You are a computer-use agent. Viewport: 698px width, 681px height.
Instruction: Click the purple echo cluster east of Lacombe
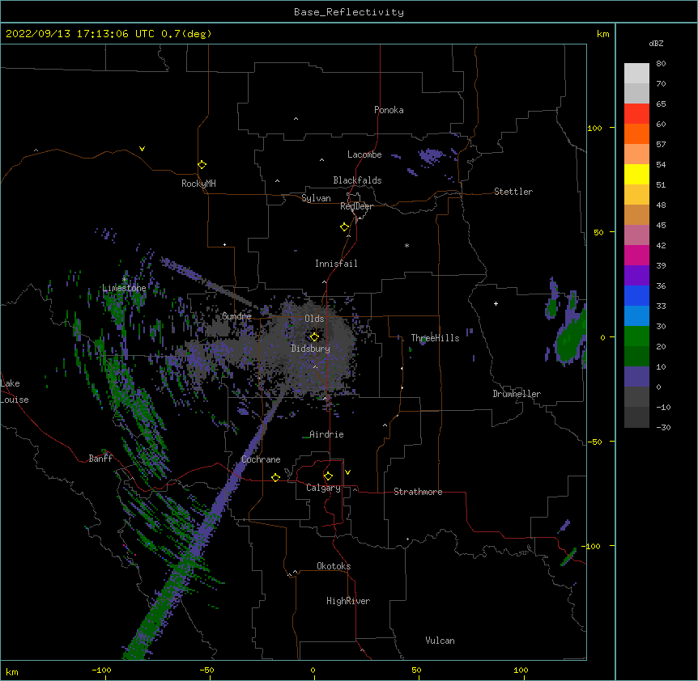430,155
